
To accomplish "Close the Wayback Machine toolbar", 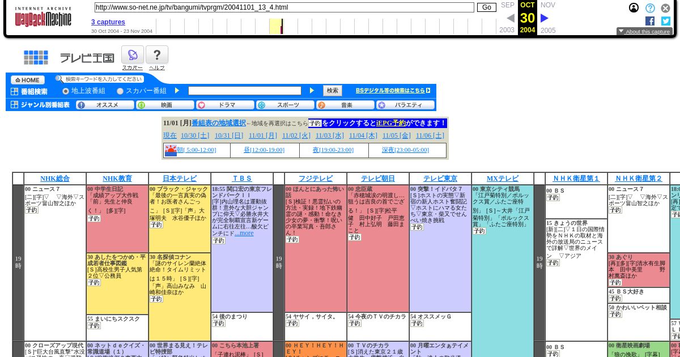I will tap(665, 8).
